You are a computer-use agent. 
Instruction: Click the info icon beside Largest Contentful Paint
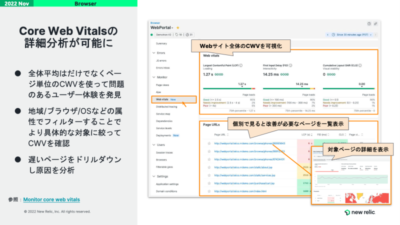241,65
